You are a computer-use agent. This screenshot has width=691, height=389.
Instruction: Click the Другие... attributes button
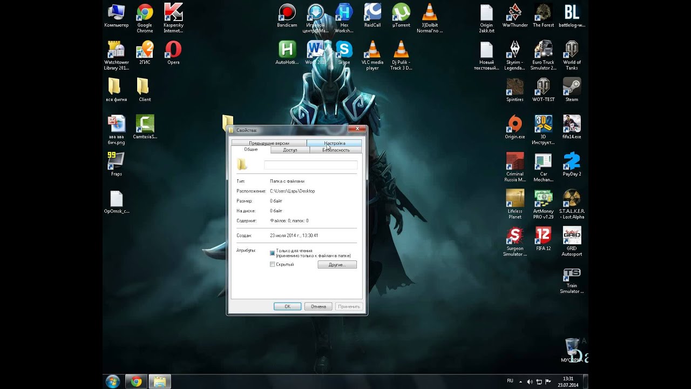[x=337, y=265]
